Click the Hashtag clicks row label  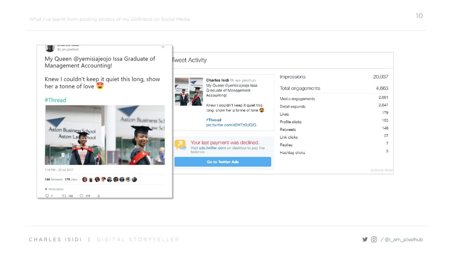[292, 153]
